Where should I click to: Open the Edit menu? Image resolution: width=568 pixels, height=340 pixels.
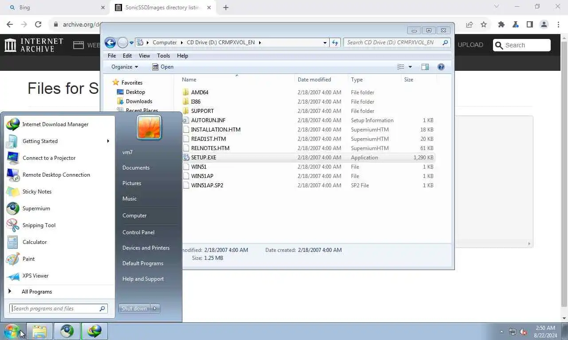coord(127,56)
